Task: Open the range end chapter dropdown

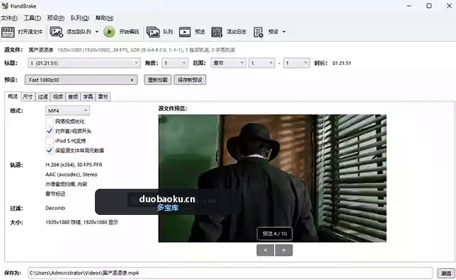Action: pos(297,63)
